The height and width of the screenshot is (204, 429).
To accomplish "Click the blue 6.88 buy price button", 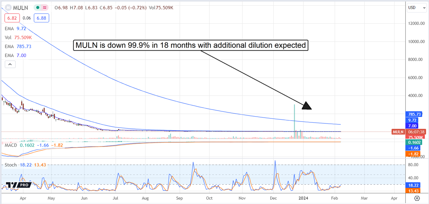I will pos(41,18).
